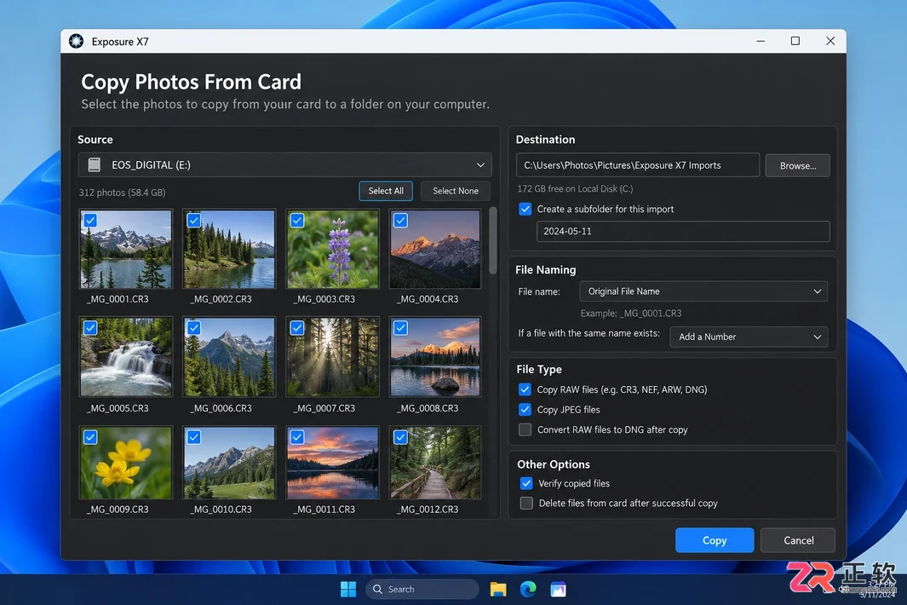Screen dimensions: 907x605
Task: Click Browse... to choose destination folder
Action: tap(798, 165)
